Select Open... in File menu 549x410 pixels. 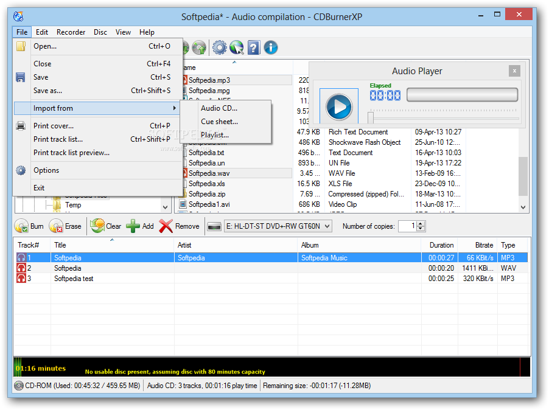97,46
